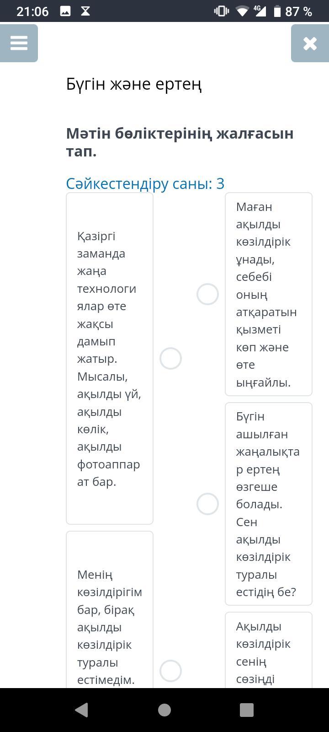Select connector circle for 'Бүгін ашылған' card
329x732 pixels.
207,504
